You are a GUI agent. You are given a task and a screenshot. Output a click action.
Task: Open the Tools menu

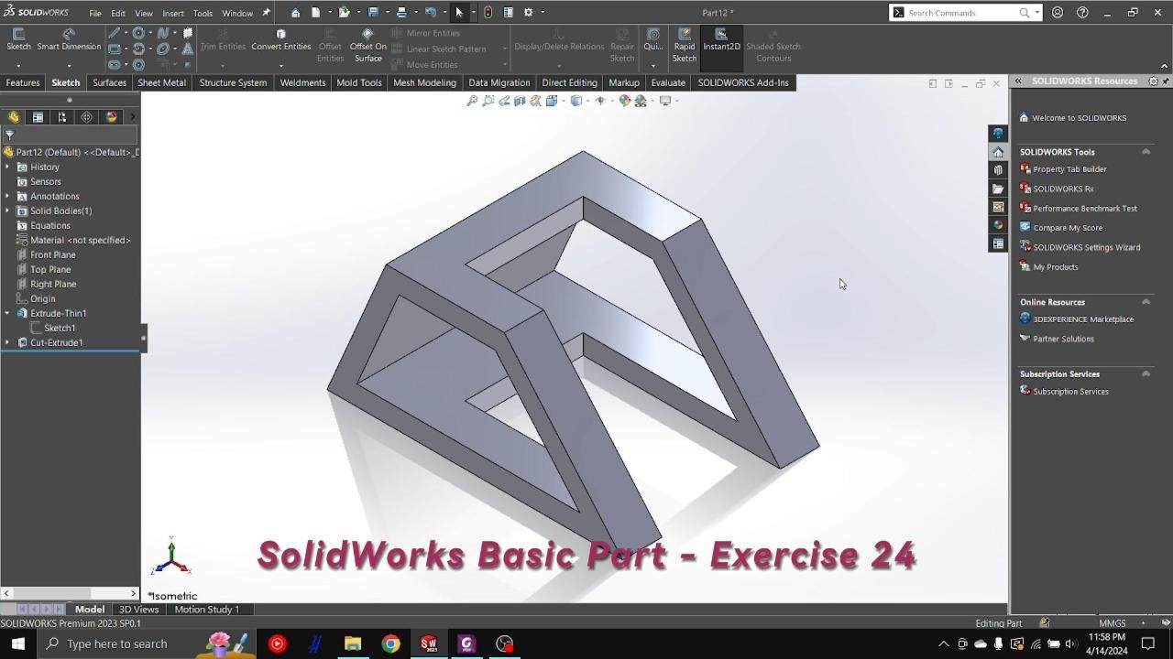[x=203, y=14]
